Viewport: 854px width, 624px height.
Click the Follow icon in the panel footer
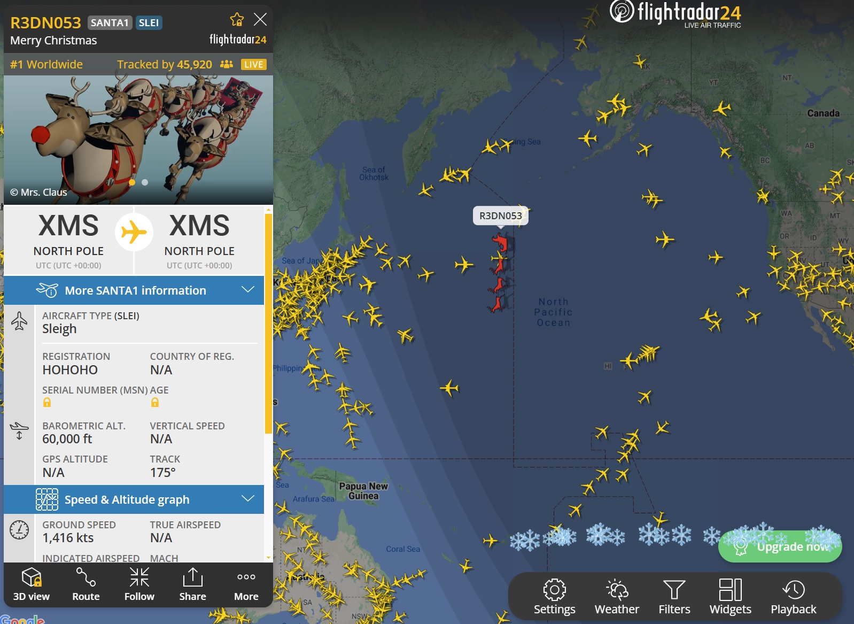[x=139, y=584]
